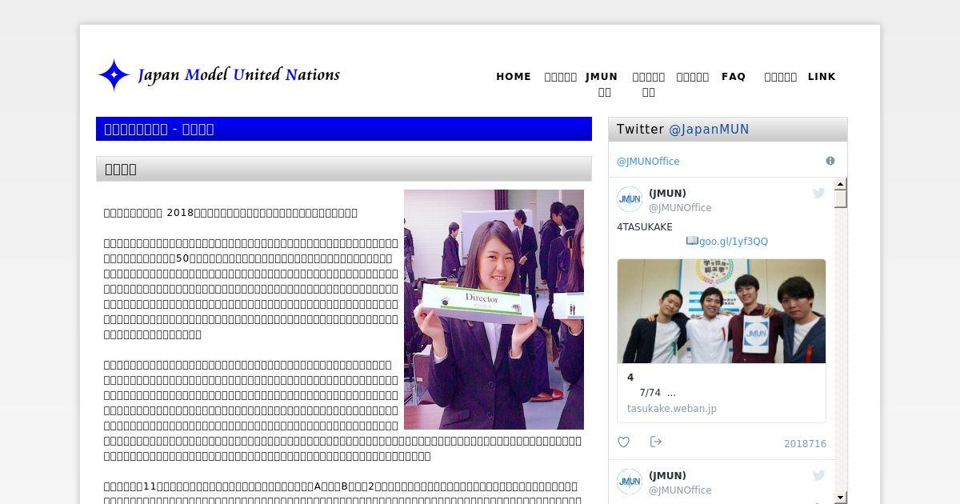Open the menu item right before FAQ
The image size is (960, 504).
[x=693, y=77]
